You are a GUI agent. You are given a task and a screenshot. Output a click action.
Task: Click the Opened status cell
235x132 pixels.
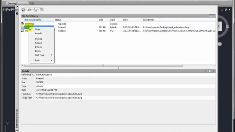point(62,24)
